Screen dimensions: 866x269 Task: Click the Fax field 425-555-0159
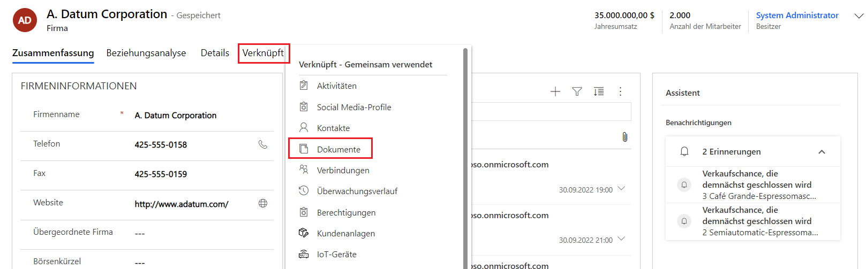161,174
